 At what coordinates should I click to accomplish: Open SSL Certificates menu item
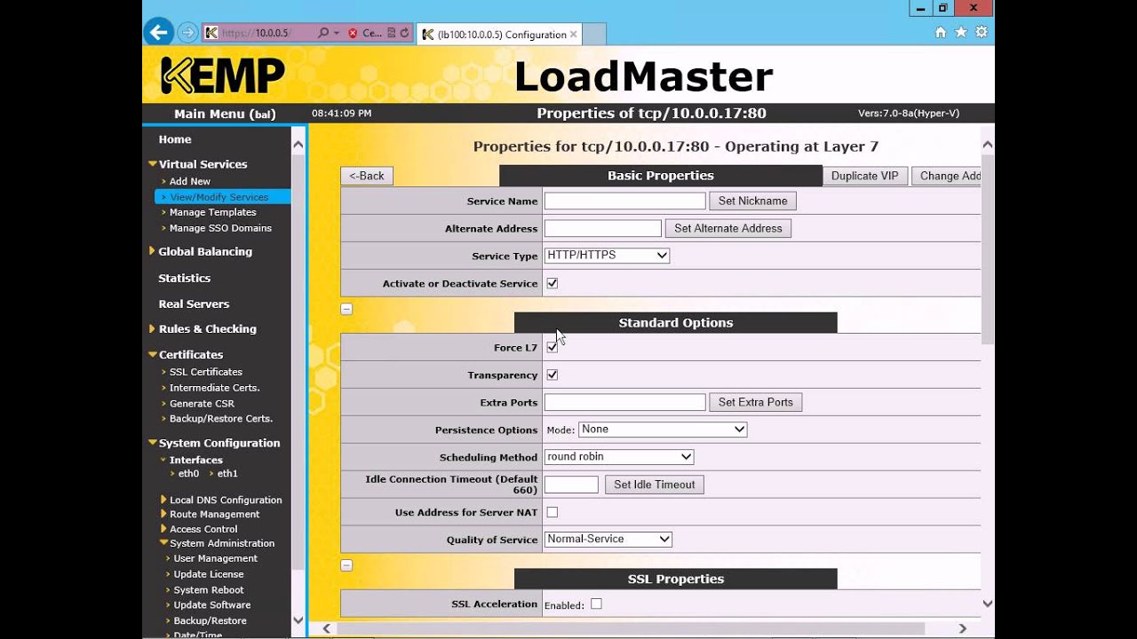click(205, 372)
